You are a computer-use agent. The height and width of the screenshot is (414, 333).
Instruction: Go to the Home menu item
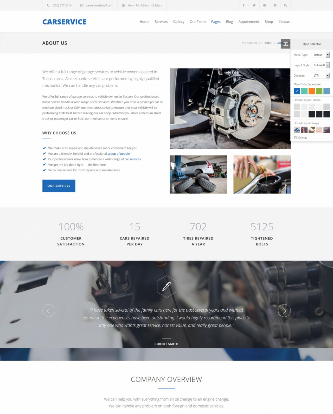point(144,22)
